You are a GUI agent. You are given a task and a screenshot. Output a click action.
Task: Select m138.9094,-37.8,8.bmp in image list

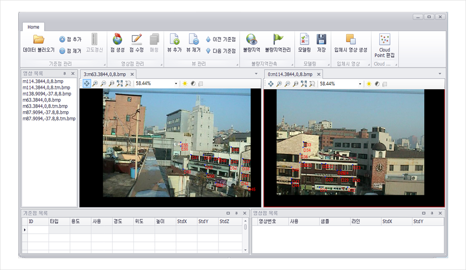47,94
